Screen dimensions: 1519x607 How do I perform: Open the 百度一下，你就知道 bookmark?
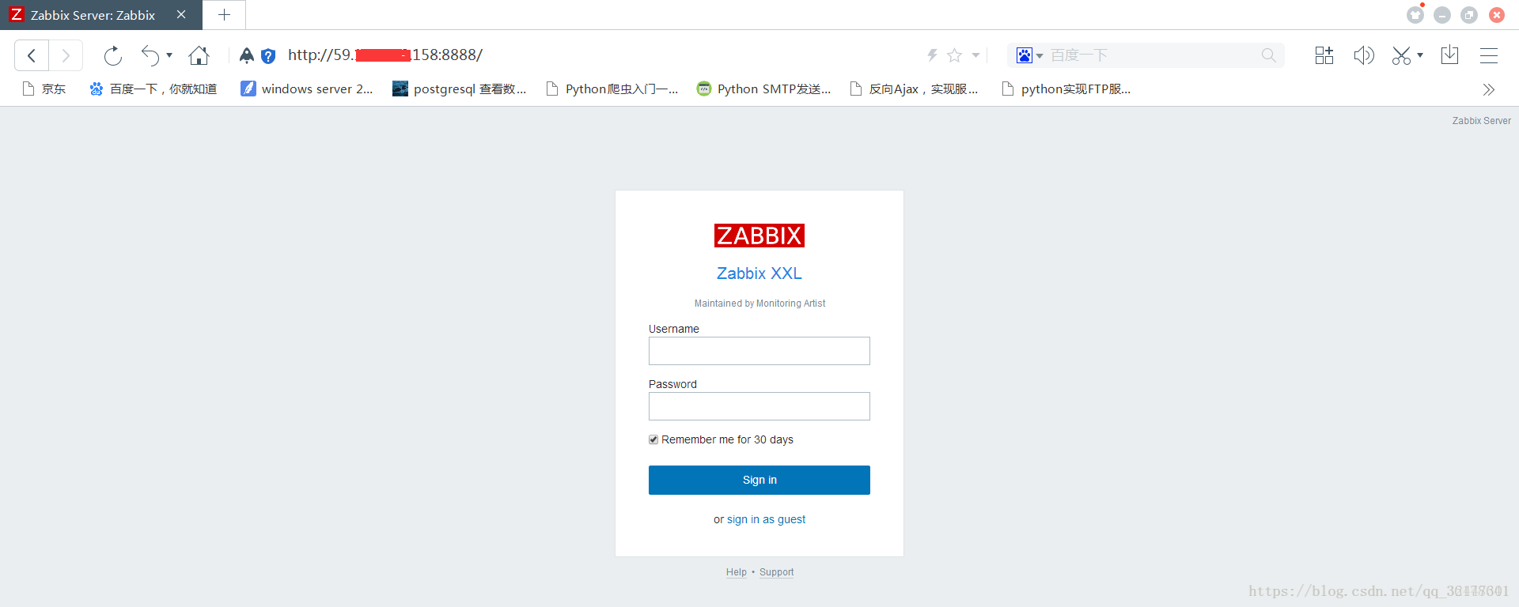153,89
